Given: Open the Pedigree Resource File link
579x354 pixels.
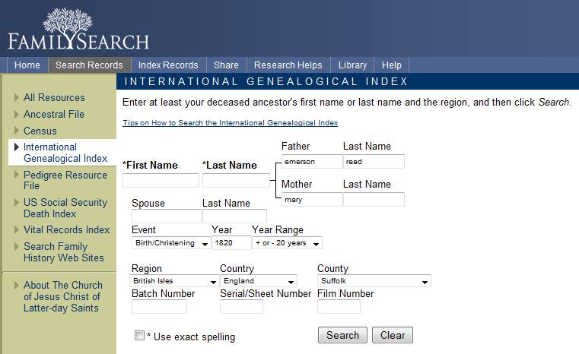Looking at the screenshot, I should [65, 180].
